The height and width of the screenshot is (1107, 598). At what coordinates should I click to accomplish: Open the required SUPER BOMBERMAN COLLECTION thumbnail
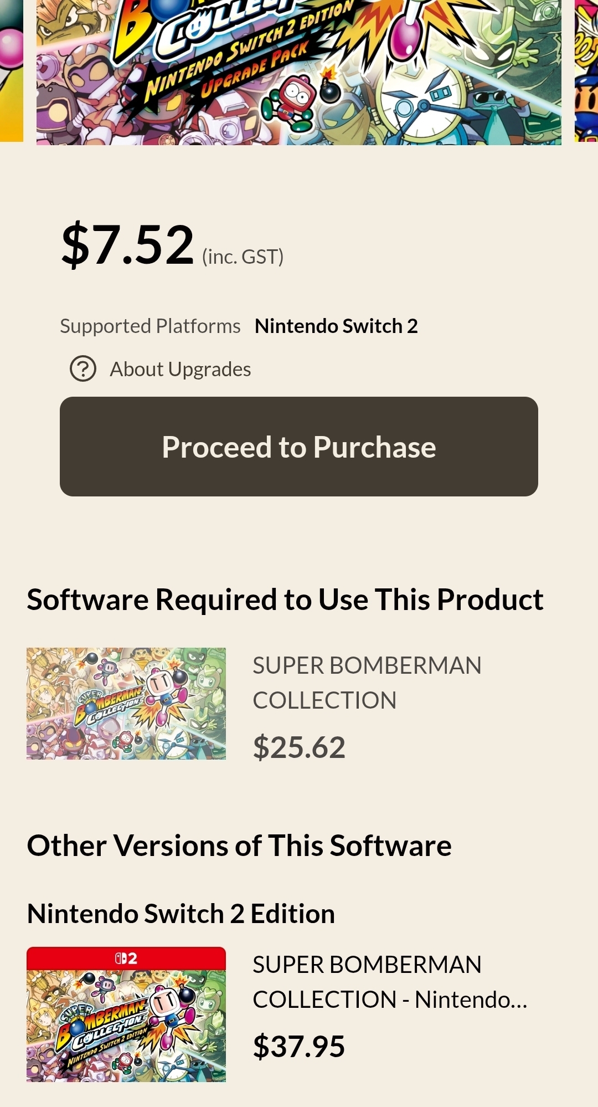pos(126,704)
